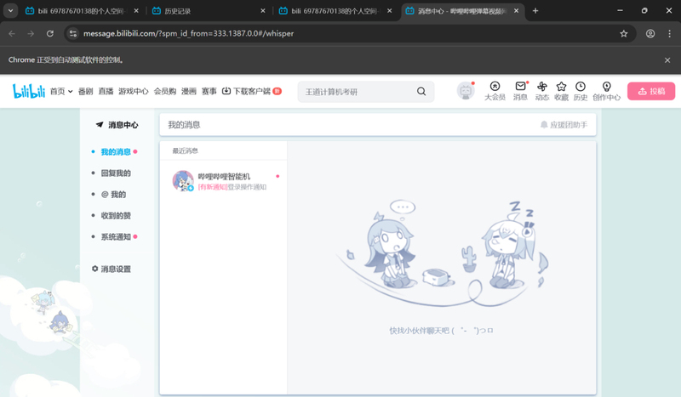Click the browser back arrow
Screen dimensions: 681x397
click(12, 33)
